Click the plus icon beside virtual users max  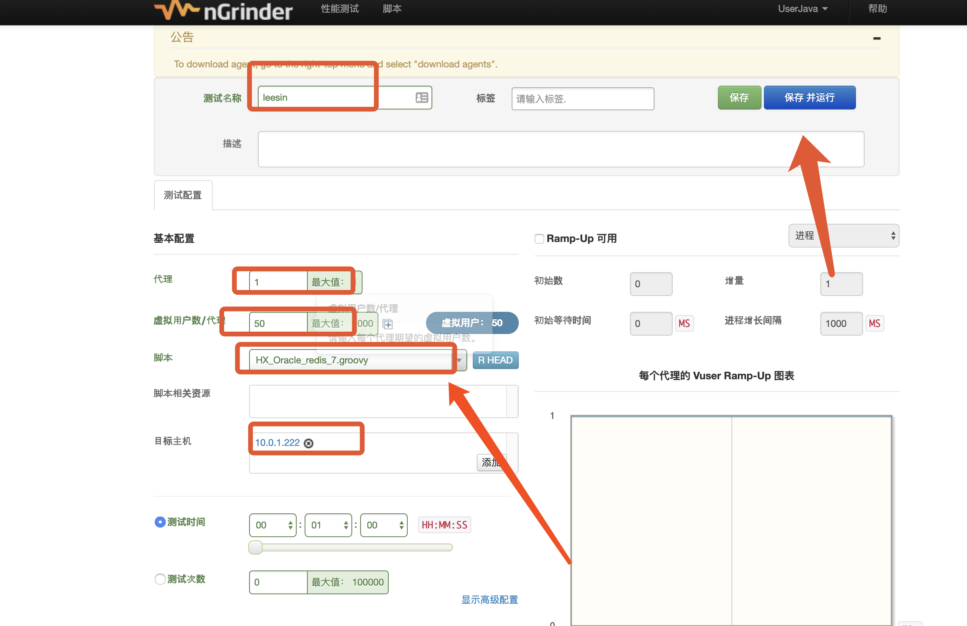388,325
